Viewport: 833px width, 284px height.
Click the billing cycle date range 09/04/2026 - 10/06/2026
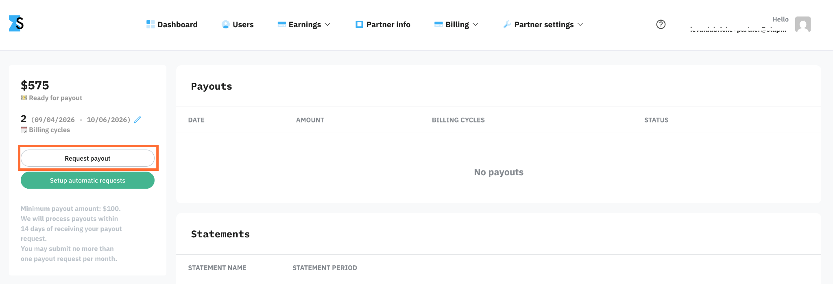81,120
